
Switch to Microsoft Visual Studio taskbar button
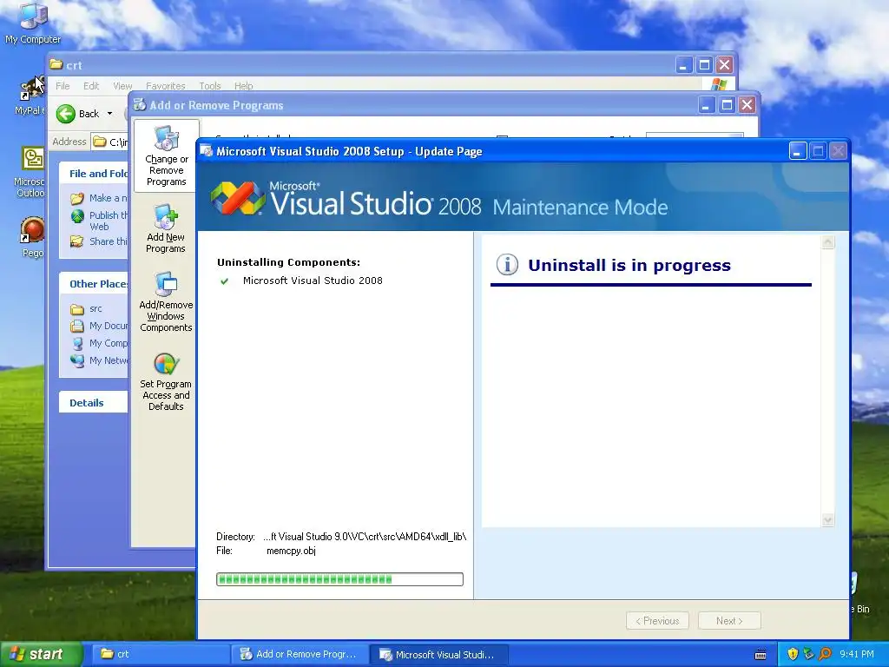click(x=438, y=654)
